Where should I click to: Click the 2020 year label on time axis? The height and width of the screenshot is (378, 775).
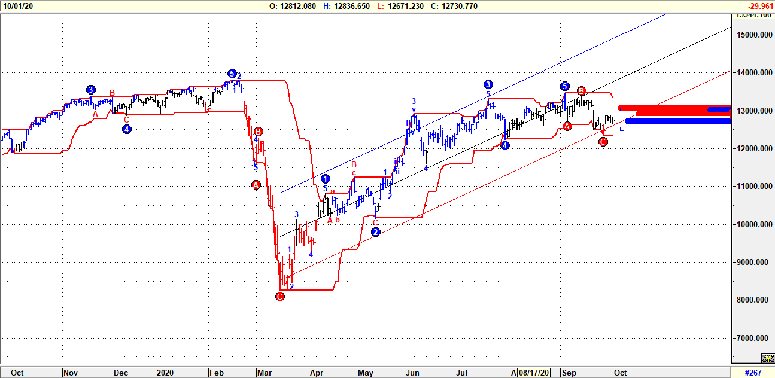165,373
